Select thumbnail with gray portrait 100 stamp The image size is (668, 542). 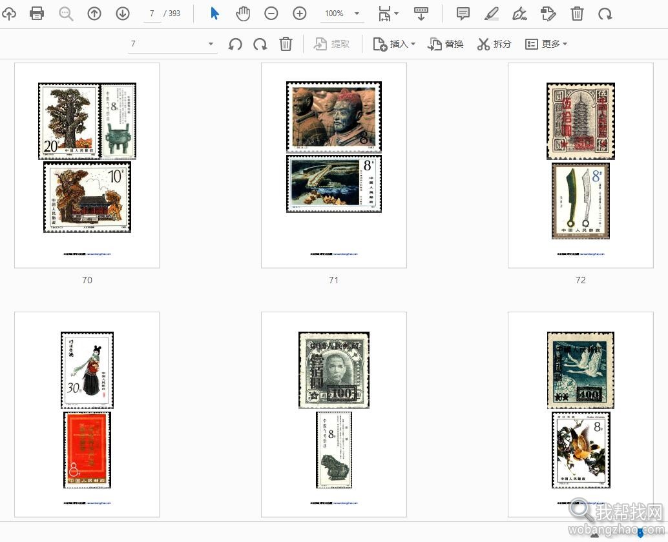point(334,414)
